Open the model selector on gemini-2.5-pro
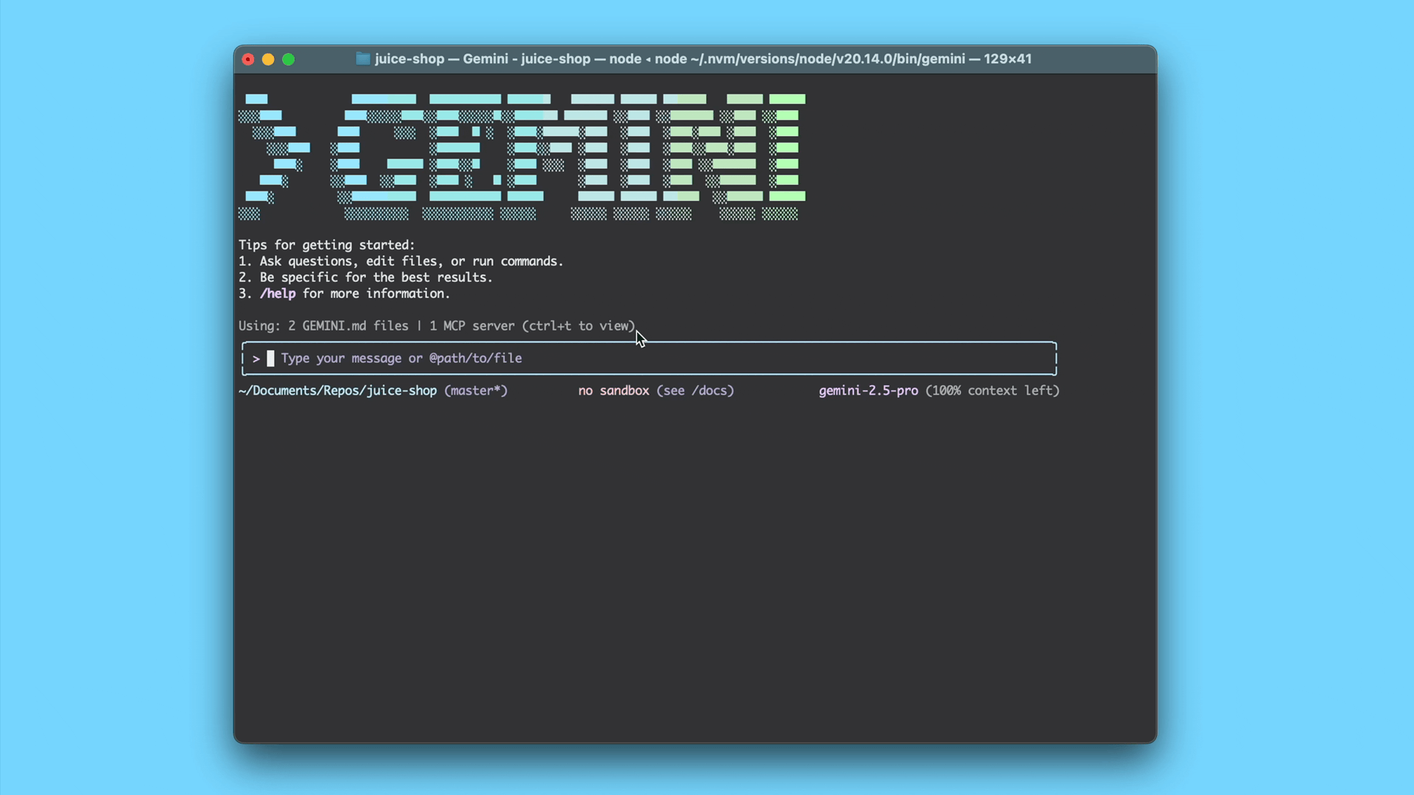Viewport: 1414px width, 795px height. click(868, 391)
